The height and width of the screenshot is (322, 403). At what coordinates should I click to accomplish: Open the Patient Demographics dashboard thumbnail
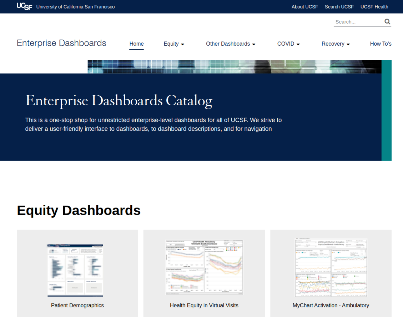point(75,270)
